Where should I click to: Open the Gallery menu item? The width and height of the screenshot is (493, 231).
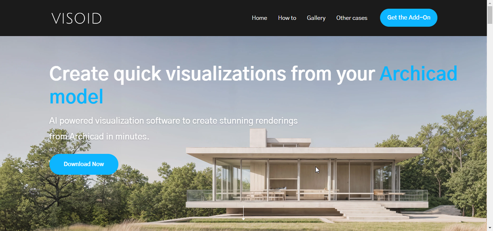316,18
